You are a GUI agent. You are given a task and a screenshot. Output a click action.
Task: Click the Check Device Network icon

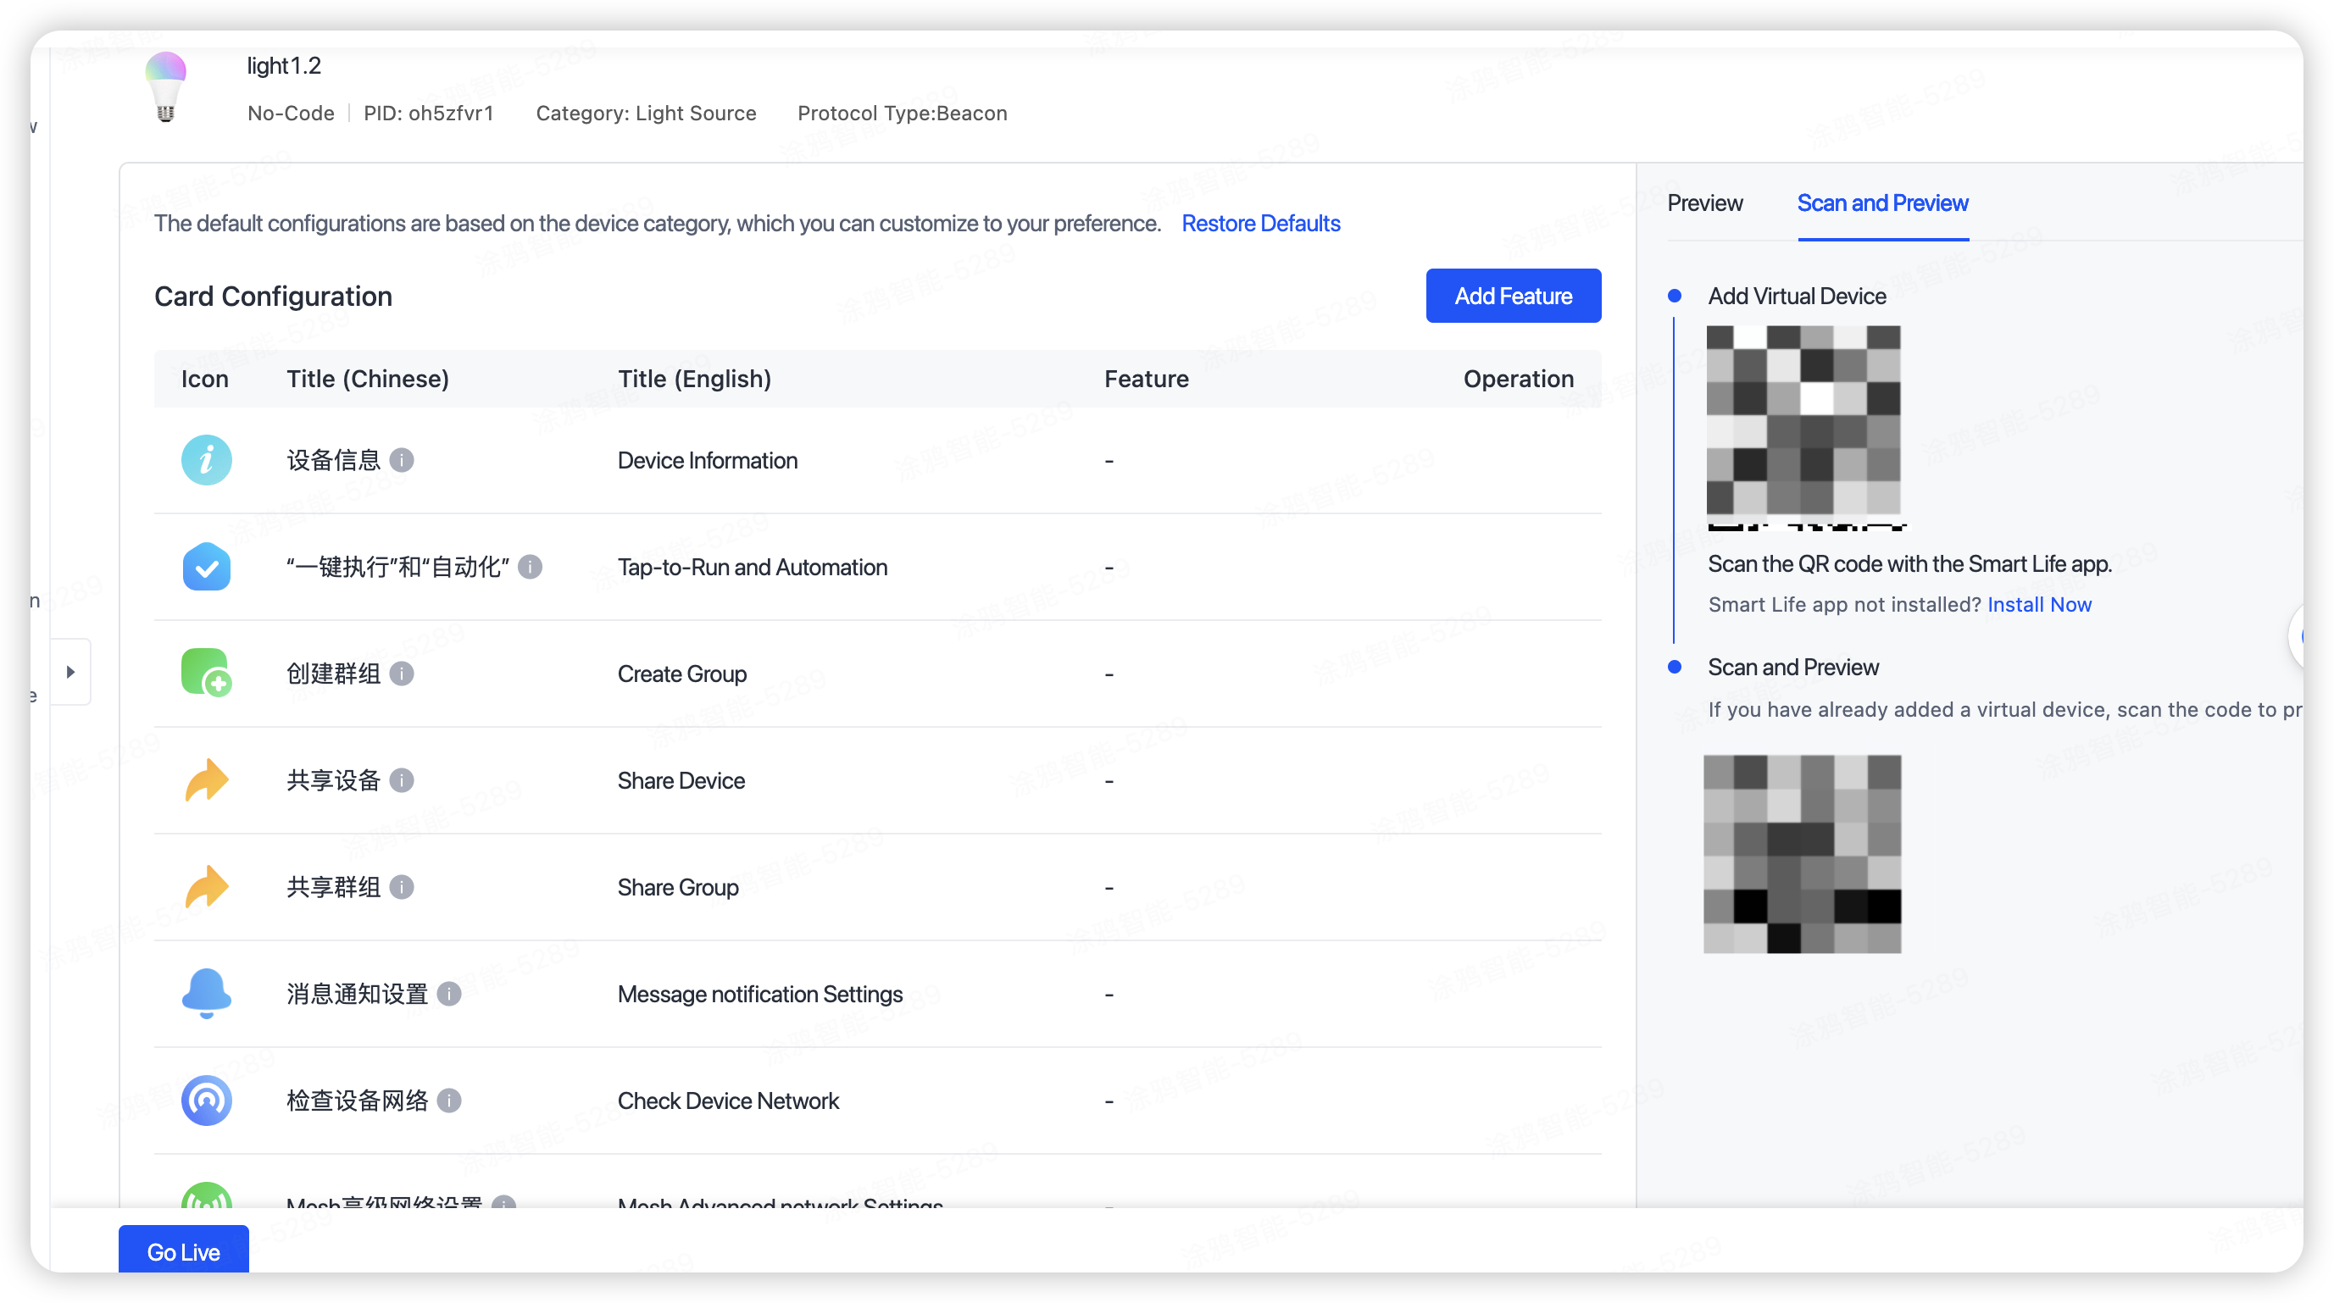[207, 1101]
